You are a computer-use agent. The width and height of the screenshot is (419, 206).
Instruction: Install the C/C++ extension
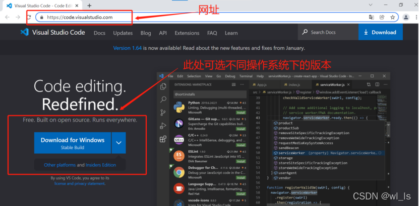pos(241,145)
